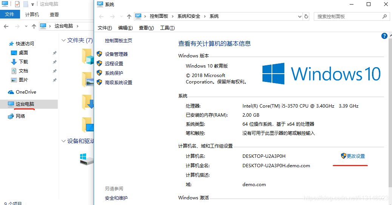Click the pin icon next to 文档
The width and height of the screenshot is (392, 205).
pyautogui.click(x=54, y=71)
